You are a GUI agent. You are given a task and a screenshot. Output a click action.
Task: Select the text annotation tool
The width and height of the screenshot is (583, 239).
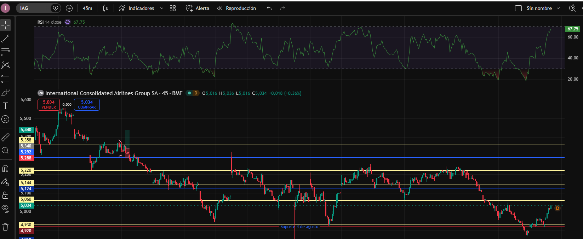6,106
